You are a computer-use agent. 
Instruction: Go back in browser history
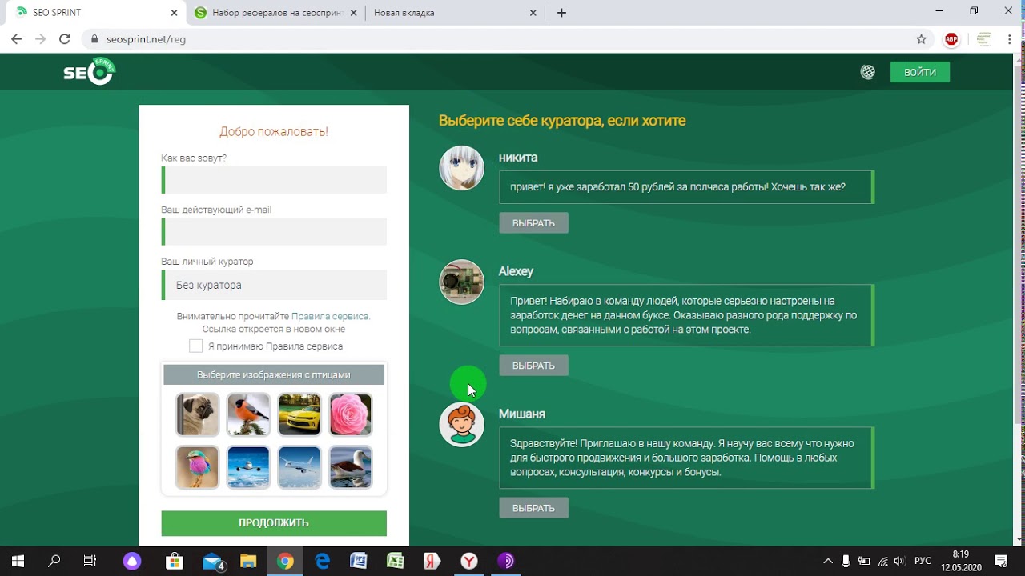click(x=16, y=38)
